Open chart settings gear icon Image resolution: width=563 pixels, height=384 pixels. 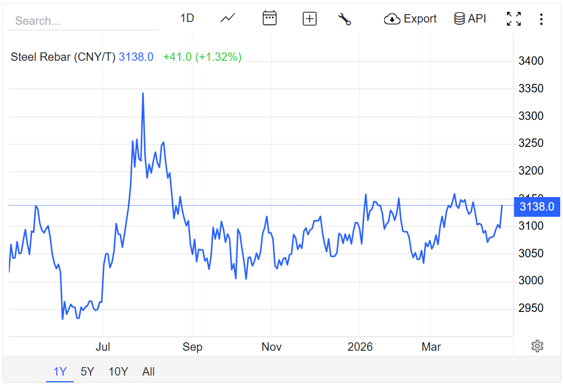537,346
